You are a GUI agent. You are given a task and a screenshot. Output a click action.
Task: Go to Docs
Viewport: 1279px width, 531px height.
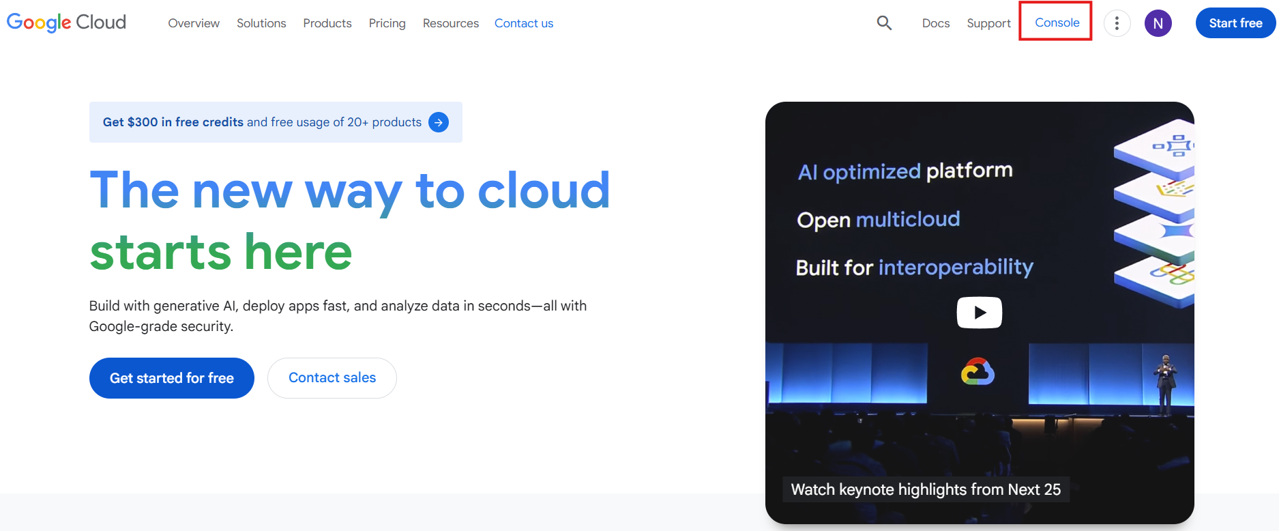(935, 23)
